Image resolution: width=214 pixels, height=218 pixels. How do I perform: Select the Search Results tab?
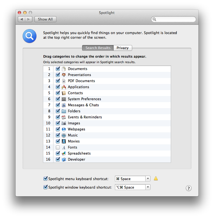[x=98, y=48]
